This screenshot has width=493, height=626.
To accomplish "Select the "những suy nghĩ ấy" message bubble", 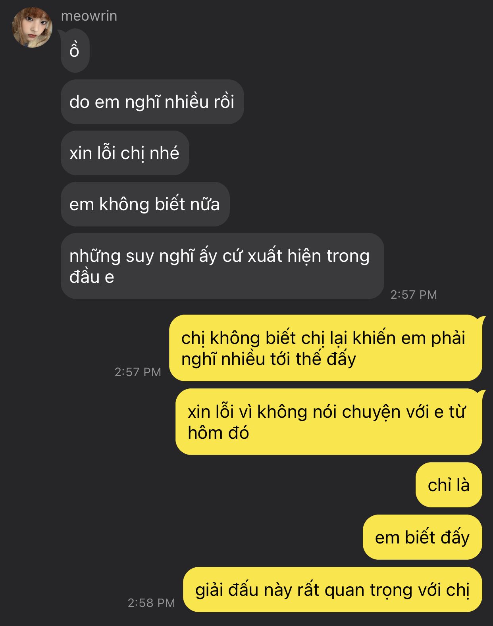I will pos(222,266).
